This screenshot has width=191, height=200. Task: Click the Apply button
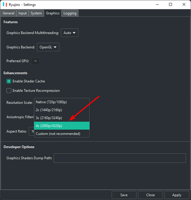[x=177, y=195]
